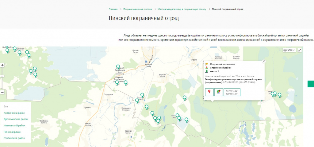Click the N51°47'43,82" coordinates button
The width and height of the screenshot is (314, 147).
coord(232,92)
